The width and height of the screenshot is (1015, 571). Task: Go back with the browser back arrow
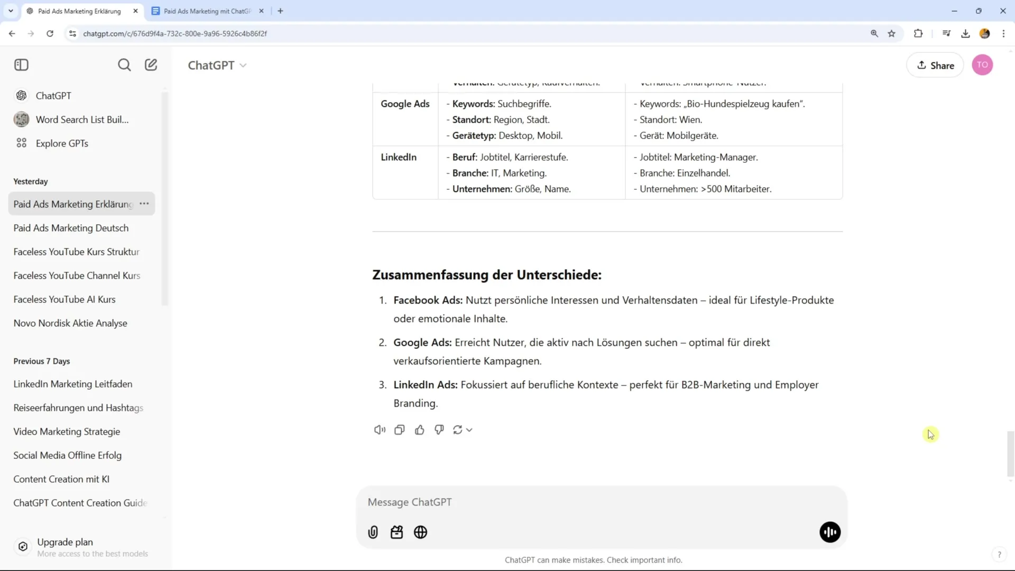[12, 33]
